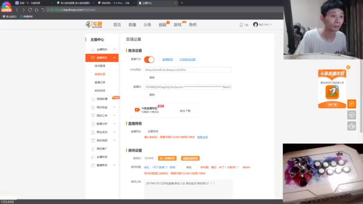
Task: Open 视频 in top navigation
Action: pyautogui.click(x=162, y=25)
